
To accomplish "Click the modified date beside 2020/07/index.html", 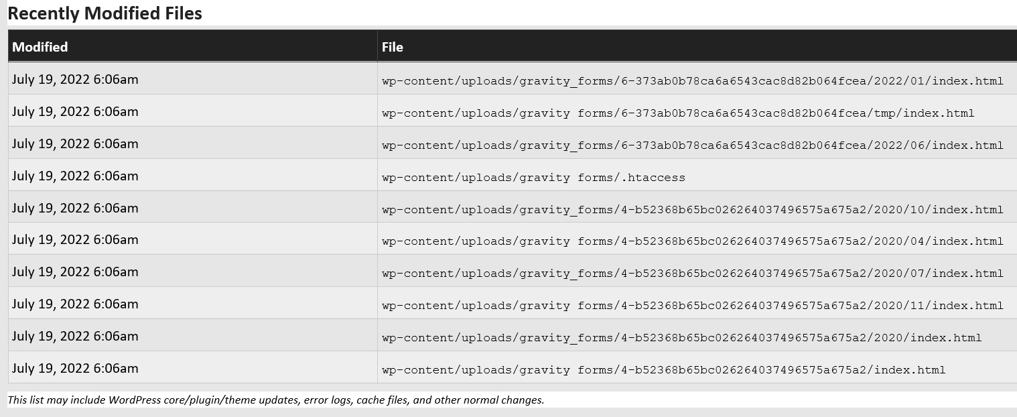I will tap(75, 272).
